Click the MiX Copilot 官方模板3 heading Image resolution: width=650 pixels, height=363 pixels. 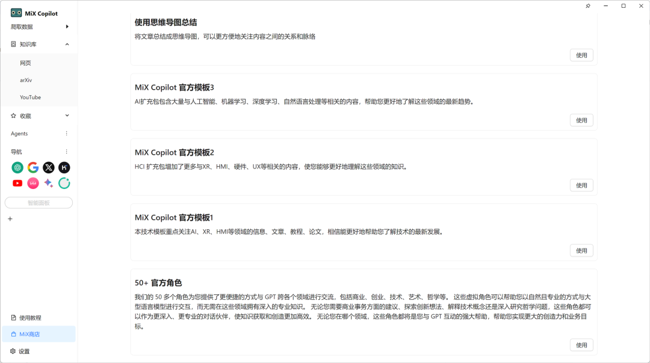pyautogui.click(x=174, y=87)
